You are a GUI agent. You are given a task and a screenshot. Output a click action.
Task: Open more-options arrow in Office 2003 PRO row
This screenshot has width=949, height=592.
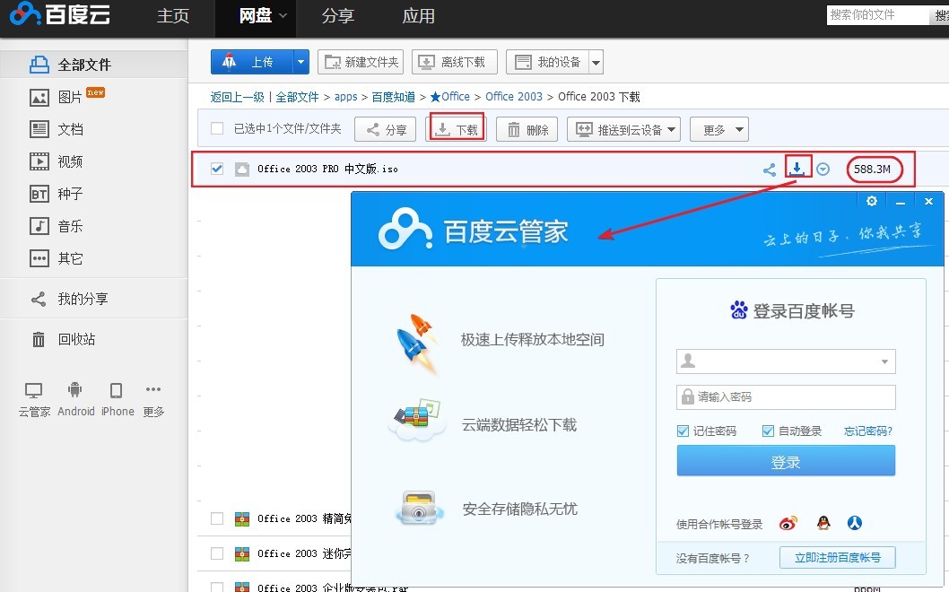pos(823,169)
